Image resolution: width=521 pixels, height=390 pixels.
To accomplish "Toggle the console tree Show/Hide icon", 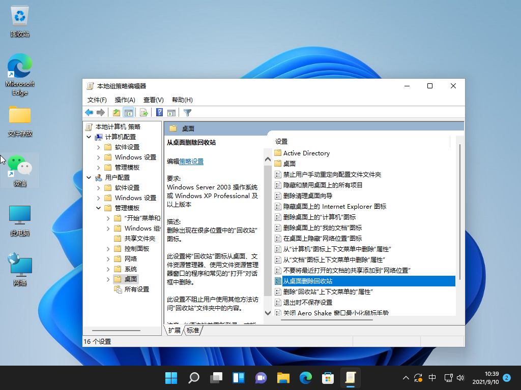I will (129, 113).
